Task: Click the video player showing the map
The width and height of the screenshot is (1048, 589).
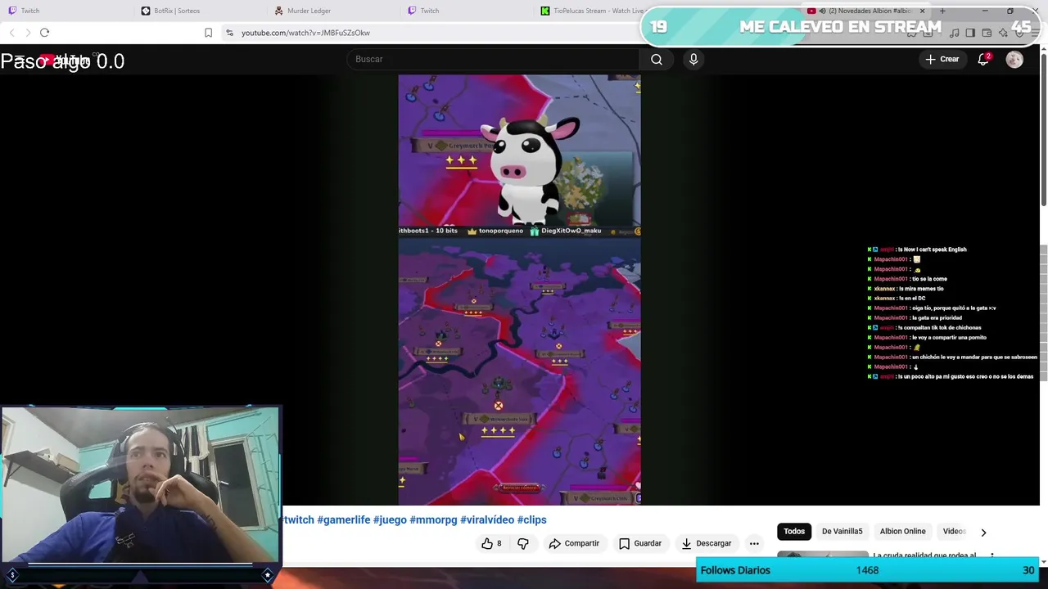Action: coord(519,290)
